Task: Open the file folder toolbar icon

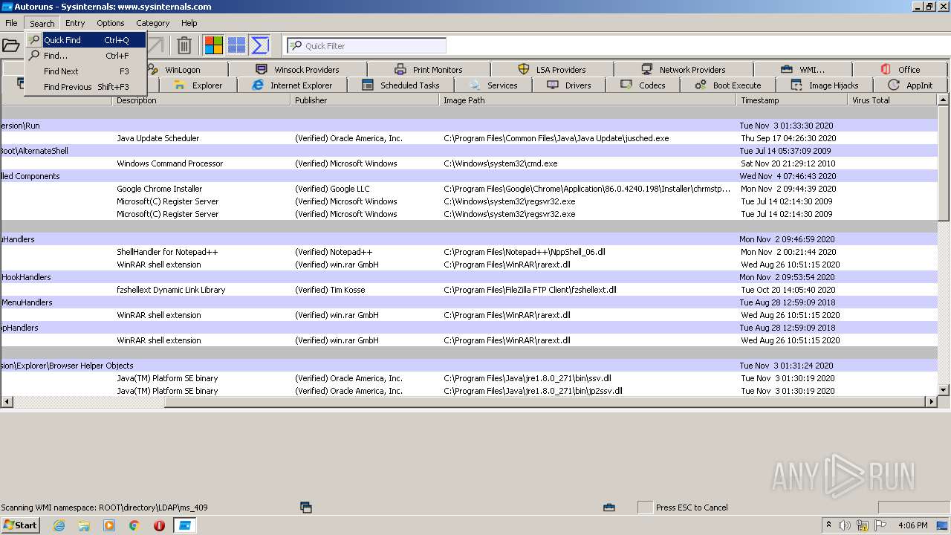Action: pyautogui.click(x=10, y=45)
